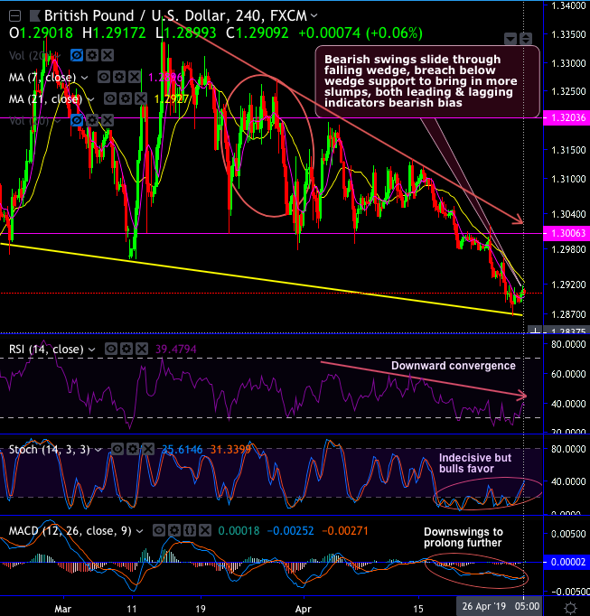This screenshot has height=616, width=590.
Task: Open MACD settings gear
Action: click(174, 531)
